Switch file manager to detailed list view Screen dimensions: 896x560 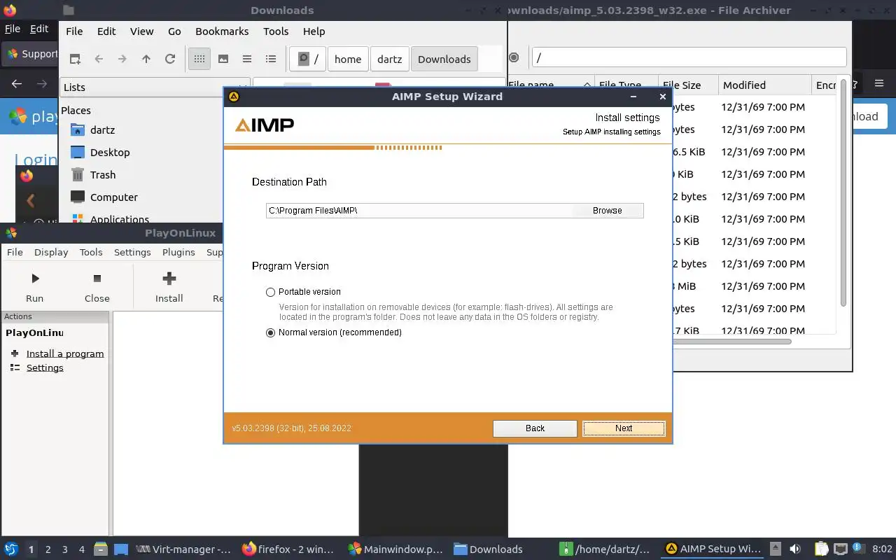(271, 59)
